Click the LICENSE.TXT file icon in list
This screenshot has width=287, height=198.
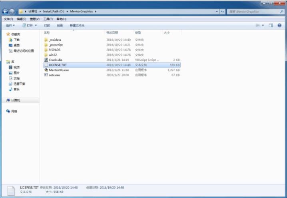point(46,65)
